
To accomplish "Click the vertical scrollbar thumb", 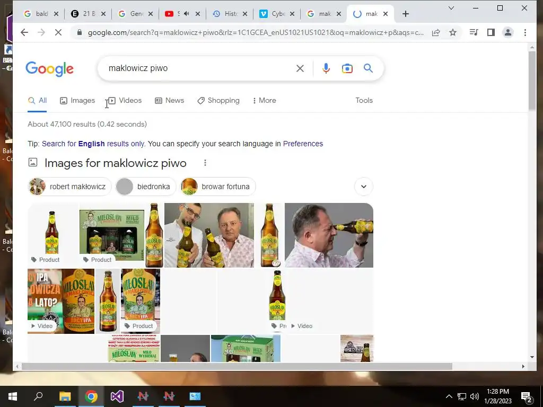I will click(x=532, y=81).
